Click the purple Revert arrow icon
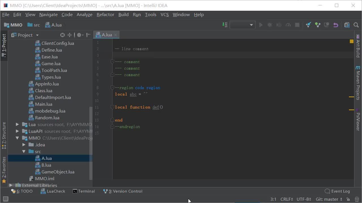 click(336, 25)
